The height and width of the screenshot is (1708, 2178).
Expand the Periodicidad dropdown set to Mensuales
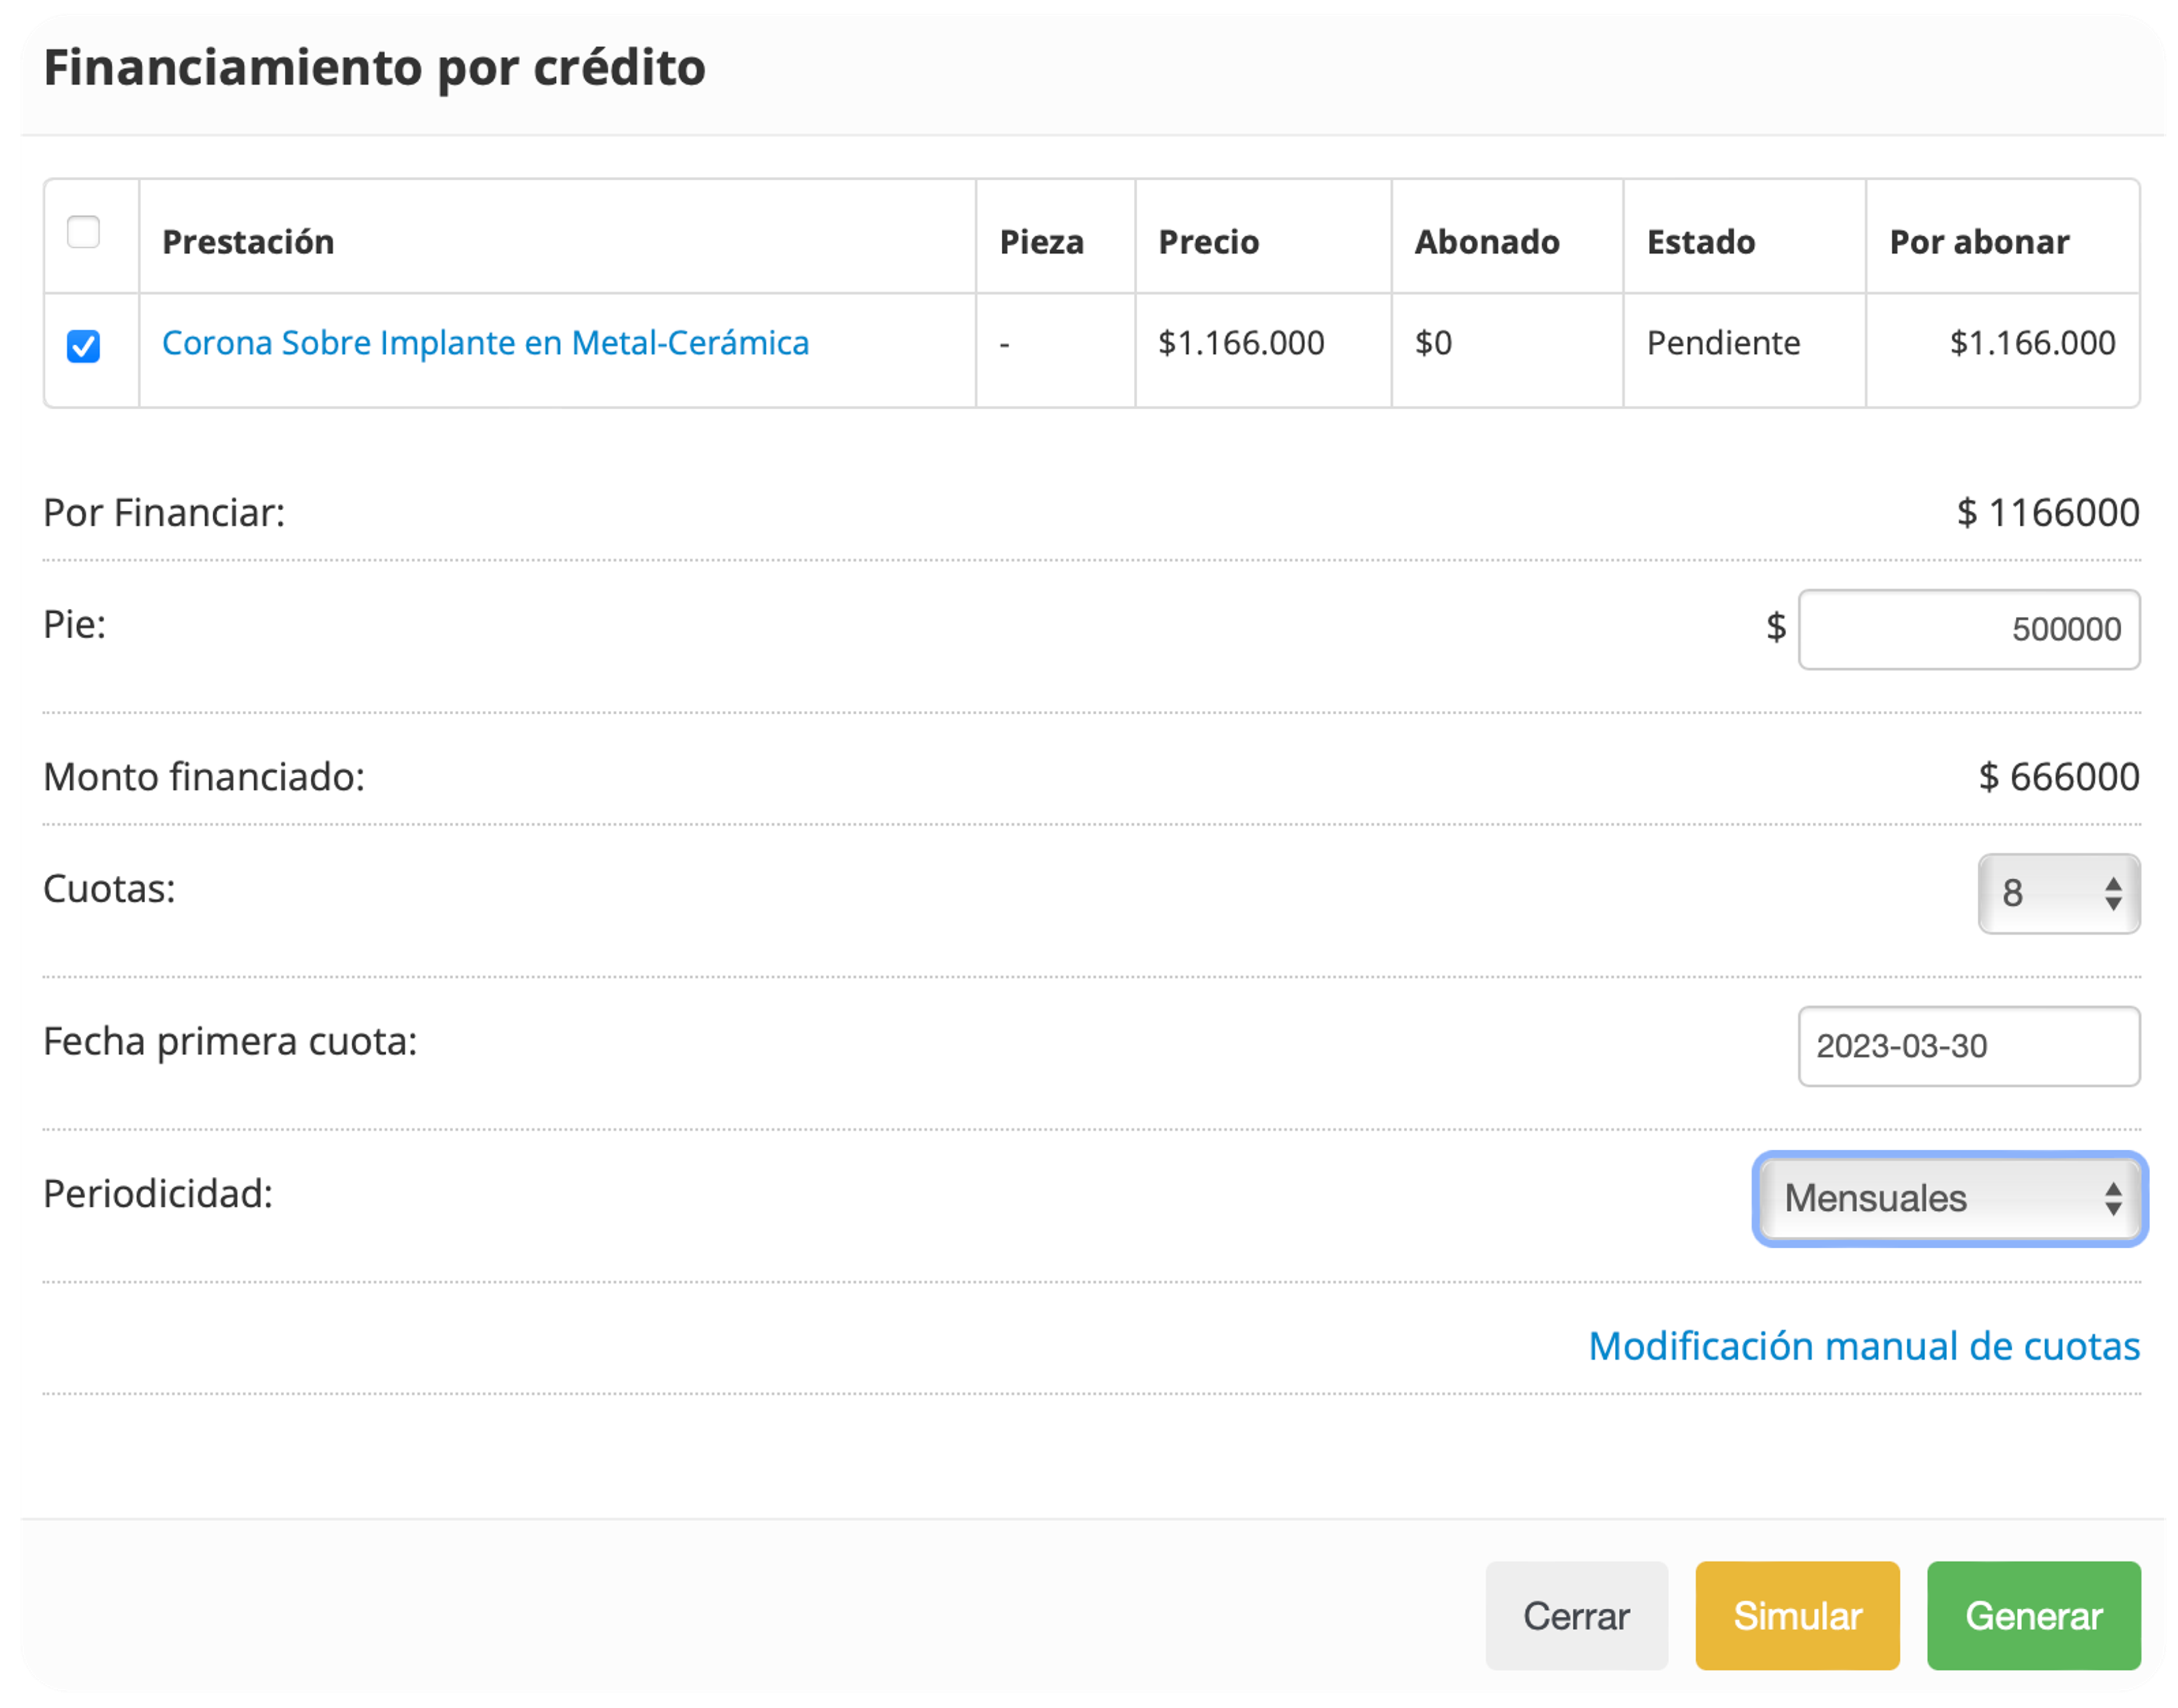tap(1949, 1198)
